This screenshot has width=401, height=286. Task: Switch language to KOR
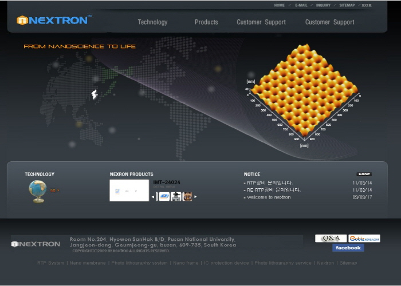(x=367, y=5)
